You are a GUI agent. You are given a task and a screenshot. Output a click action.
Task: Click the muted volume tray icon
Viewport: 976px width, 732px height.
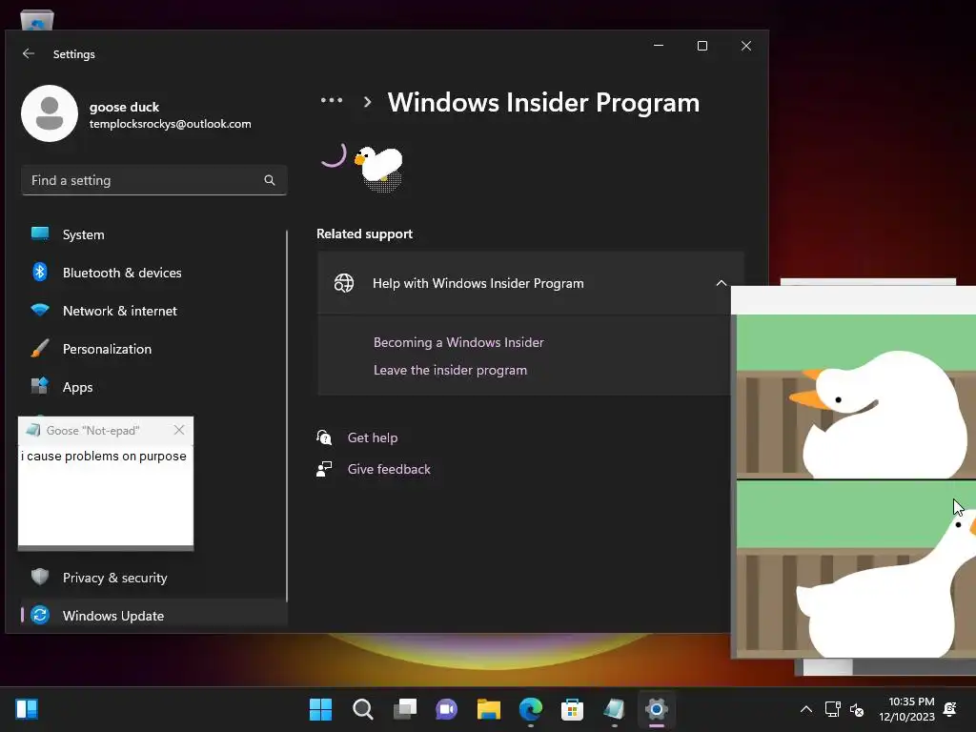coord(857,709)
